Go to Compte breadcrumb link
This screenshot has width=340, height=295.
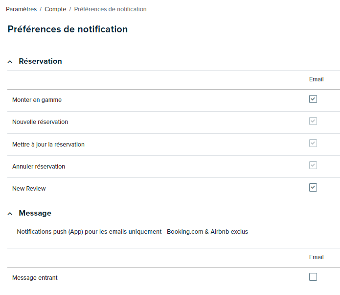pos(55,9)
